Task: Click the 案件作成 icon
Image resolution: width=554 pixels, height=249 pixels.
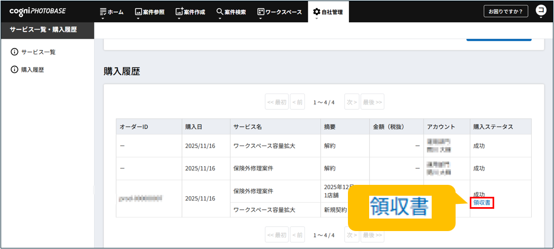Action: tap(179, 11)
